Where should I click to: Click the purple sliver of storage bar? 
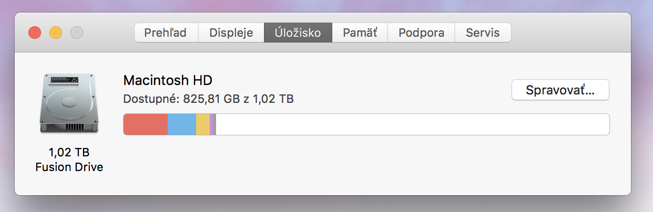[x=211, y=124]
